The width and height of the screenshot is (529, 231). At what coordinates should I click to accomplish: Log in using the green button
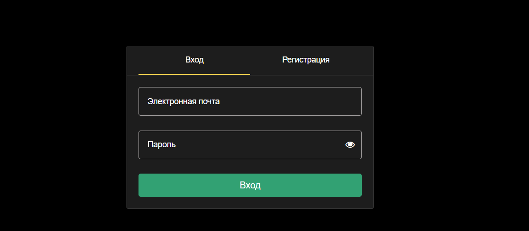point(250,185)
